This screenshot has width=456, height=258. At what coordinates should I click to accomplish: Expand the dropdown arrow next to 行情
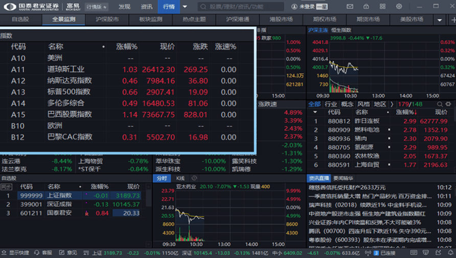point(185,7)
